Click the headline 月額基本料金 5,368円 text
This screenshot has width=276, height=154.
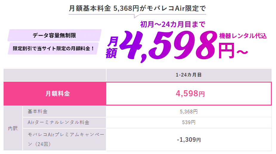(x=104, y=8)
